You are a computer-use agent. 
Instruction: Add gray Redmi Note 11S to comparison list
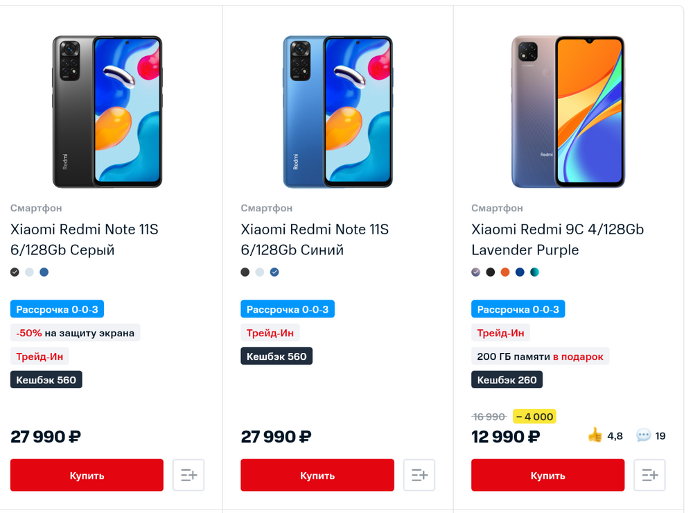coord(188,475)
